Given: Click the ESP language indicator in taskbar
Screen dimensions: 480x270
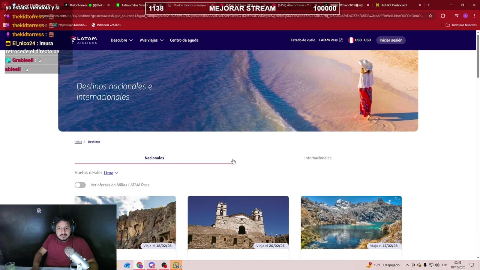Looking at the screenshot, I should 445,265.
